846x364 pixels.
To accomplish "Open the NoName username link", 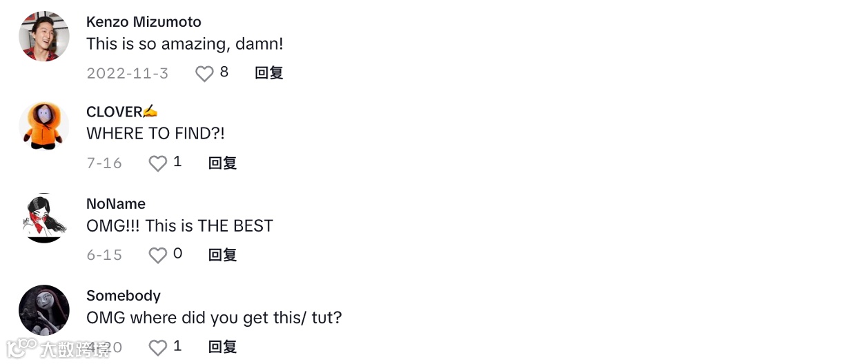I will (116, 204).
